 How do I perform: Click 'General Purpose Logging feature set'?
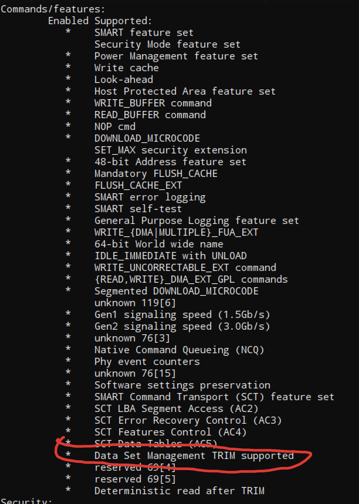pyautogui.click(x=197, y=221)
